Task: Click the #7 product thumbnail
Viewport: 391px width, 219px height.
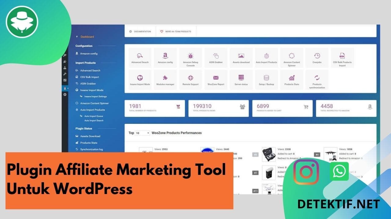Action: click(269, 173)
